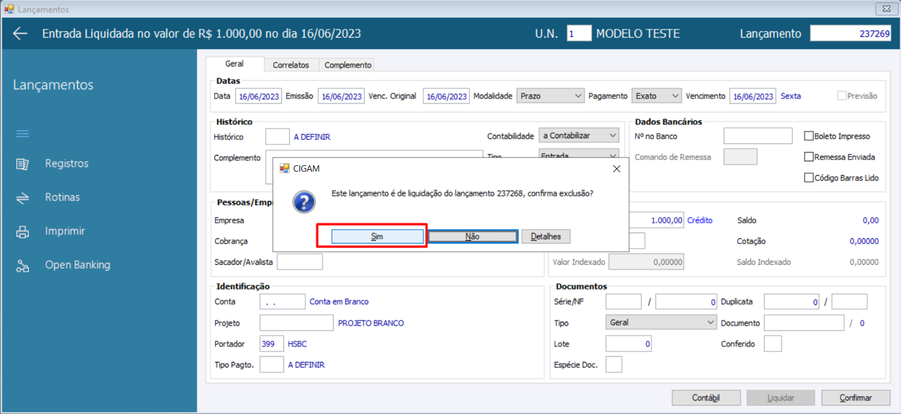The height and width of the screenshot is (414, 901).
Task: Toggle Boleto Impresso checkbox
Action: (x=809, y=136)
